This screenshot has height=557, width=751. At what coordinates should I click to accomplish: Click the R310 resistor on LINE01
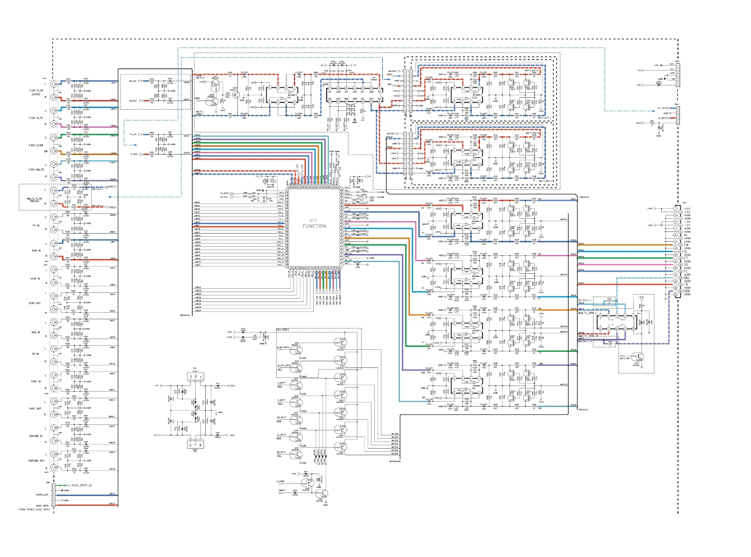pos(69,81)
